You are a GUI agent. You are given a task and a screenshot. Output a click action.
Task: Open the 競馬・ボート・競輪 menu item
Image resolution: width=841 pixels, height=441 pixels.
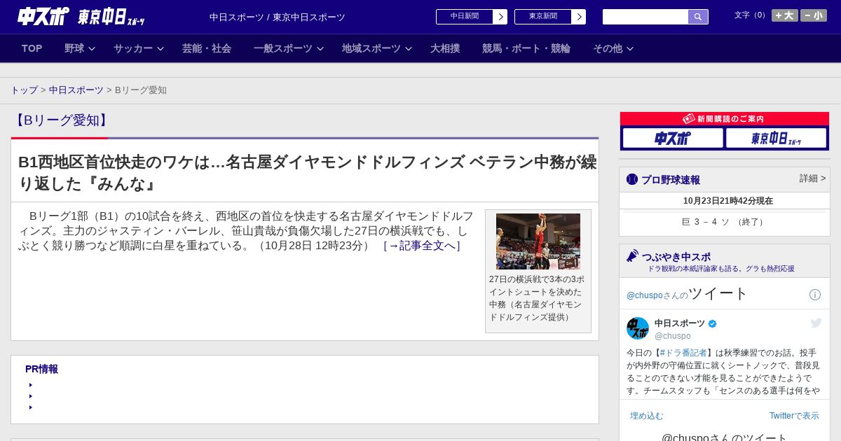(526, 48)
